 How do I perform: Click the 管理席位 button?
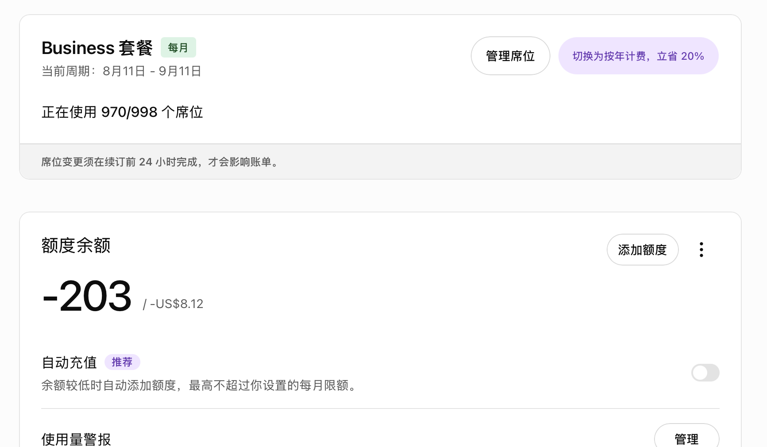pos(510,56)
